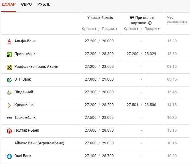Click the Південний bank logo icon
This screenshot has width=190, height=164.
tap(9, 92)
